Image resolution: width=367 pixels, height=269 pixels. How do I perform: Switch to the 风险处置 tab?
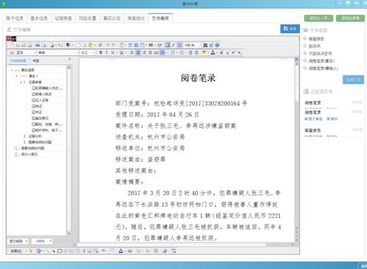click(x=87, y=18)
